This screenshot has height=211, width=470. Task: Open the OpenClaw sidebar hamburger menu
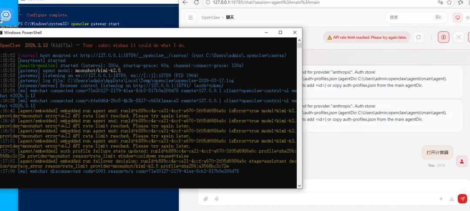coord(190,18)
